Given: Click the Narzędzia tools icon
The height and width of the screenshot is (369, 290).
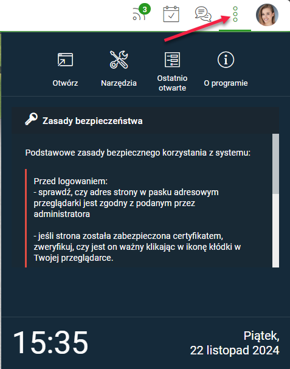Looking at the screenshot, I should pos(119,60).
